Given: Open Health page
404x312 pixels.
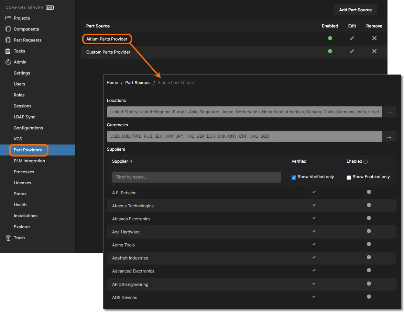Looking at the screenshot, I should pyautogui.click(x=20, y=205).
